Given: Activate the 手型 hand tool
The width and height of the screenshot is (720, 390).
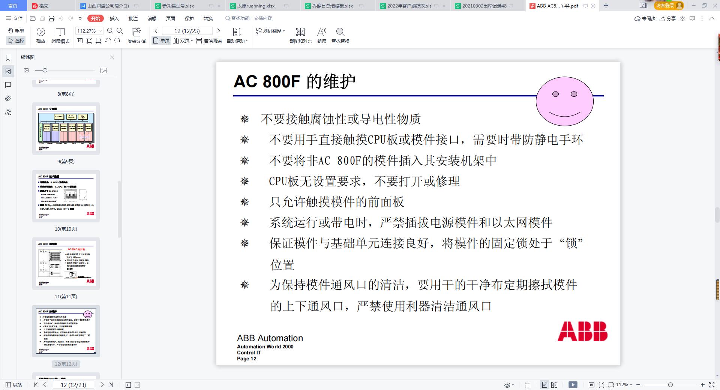Looking at the screenshot, I should 16,31.
